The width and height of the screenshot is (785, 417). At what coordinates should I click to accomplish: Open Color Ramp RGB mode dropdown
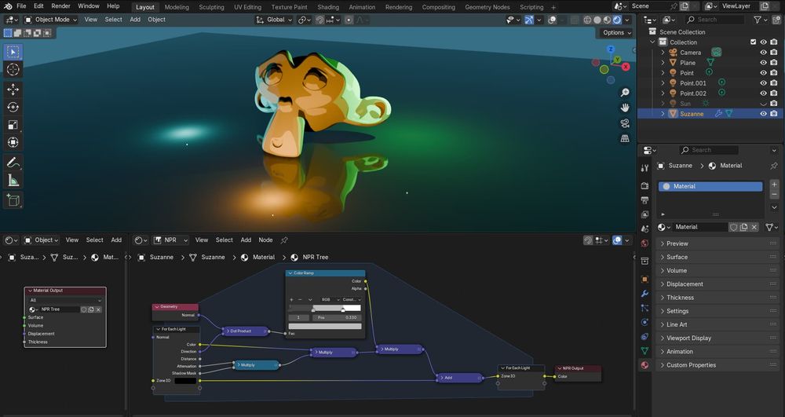point(328,299)
